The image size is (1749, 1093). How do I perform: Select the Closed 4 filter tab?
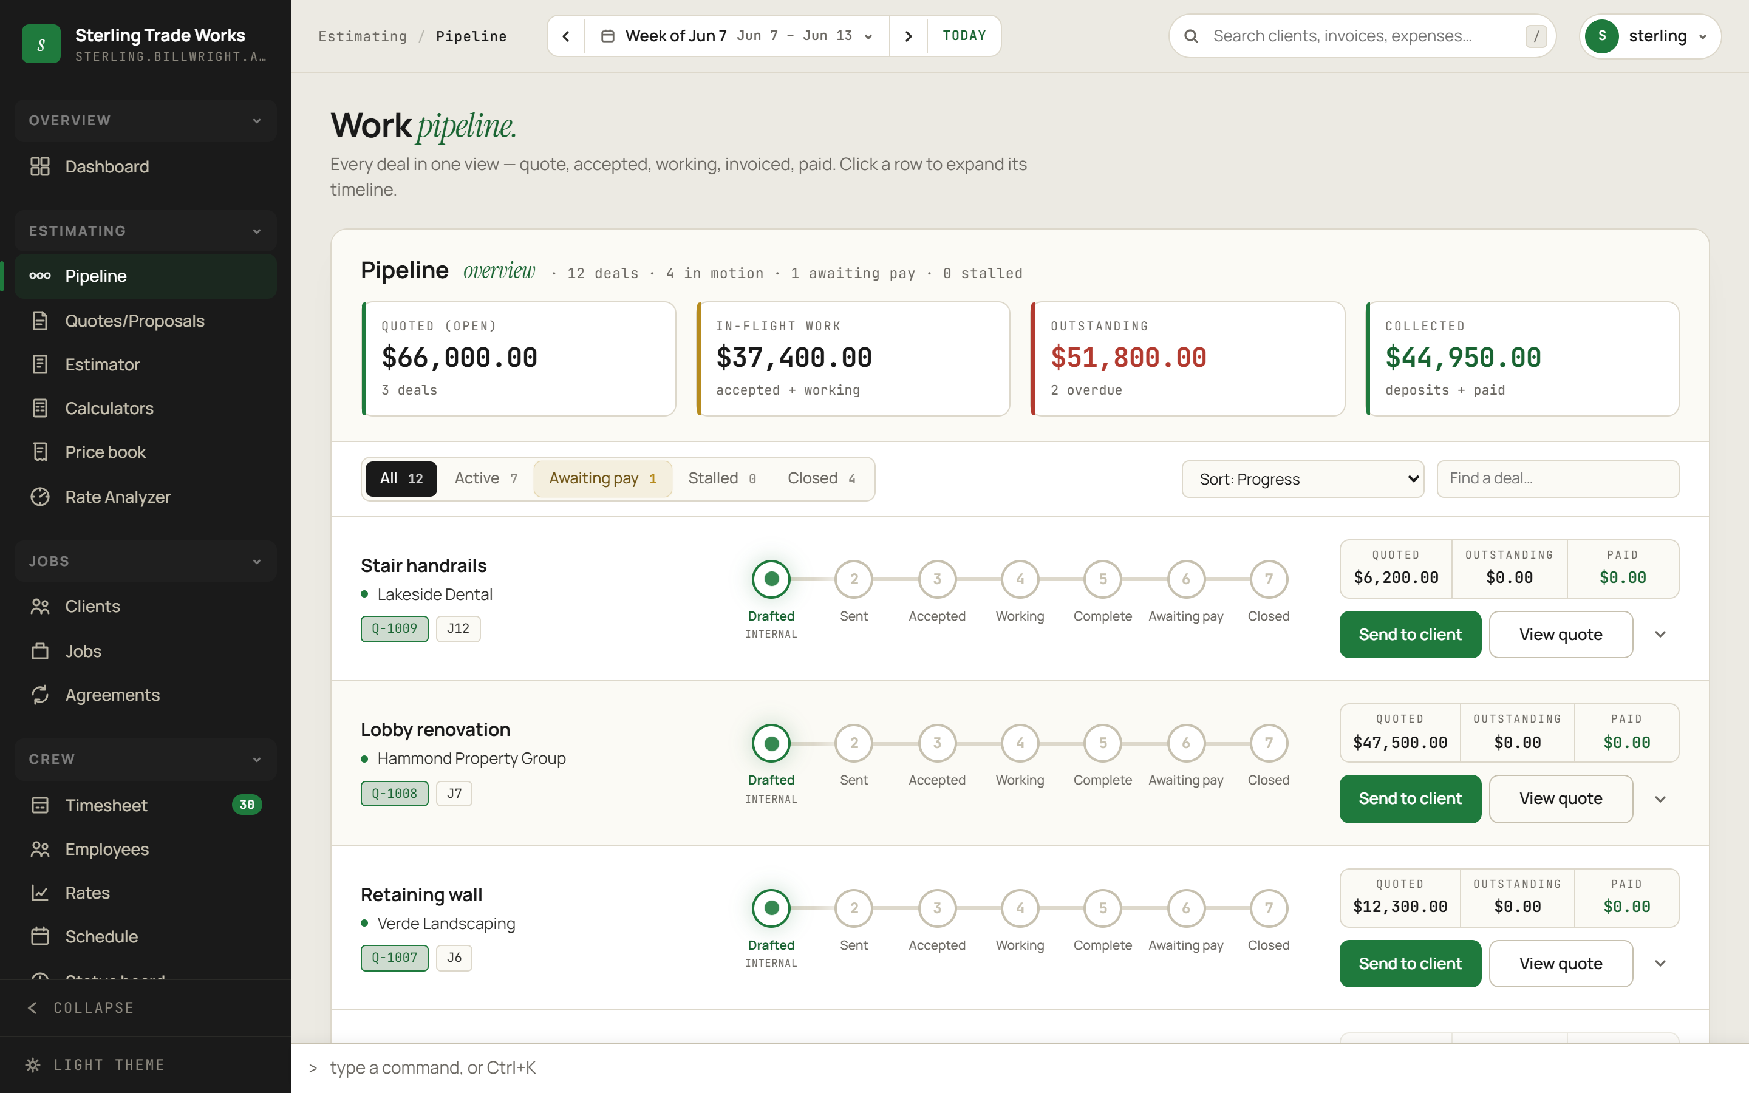coord(822,478)
